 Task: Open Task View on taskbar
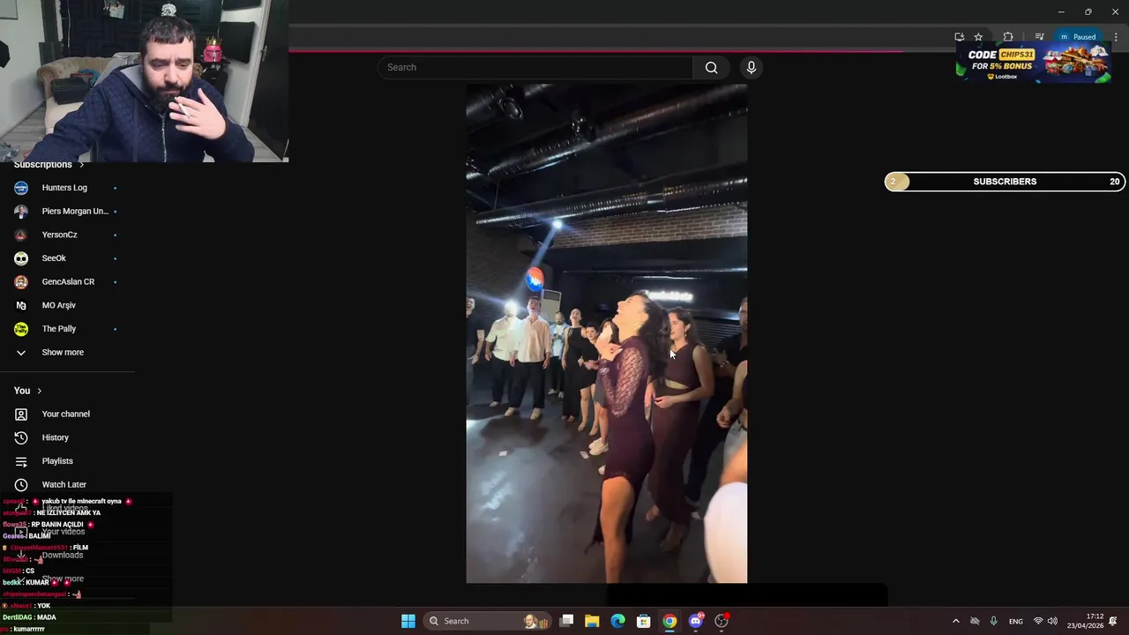click(x=567, y=621)
